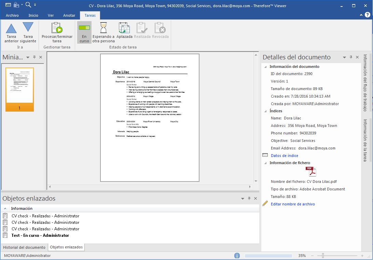Click icon of second CV check row
Image resolution: width=373 pixels, height=260 pixels.
[x=5, y=222]
